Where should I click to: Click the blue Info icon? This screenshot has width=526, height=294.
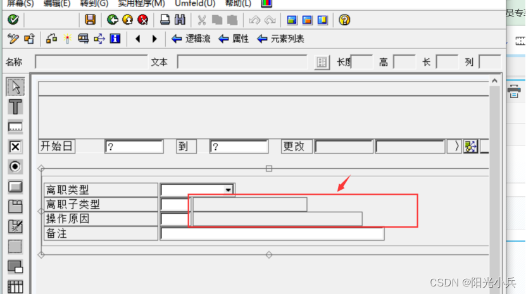point(115,39)
